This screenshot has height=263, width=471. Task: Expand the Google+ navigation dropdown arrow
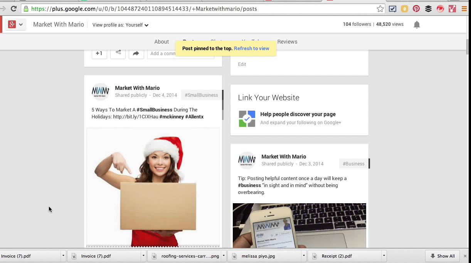[21, 25]
